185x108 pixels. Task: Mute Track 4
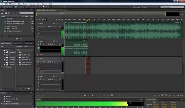tap(54, 76)
